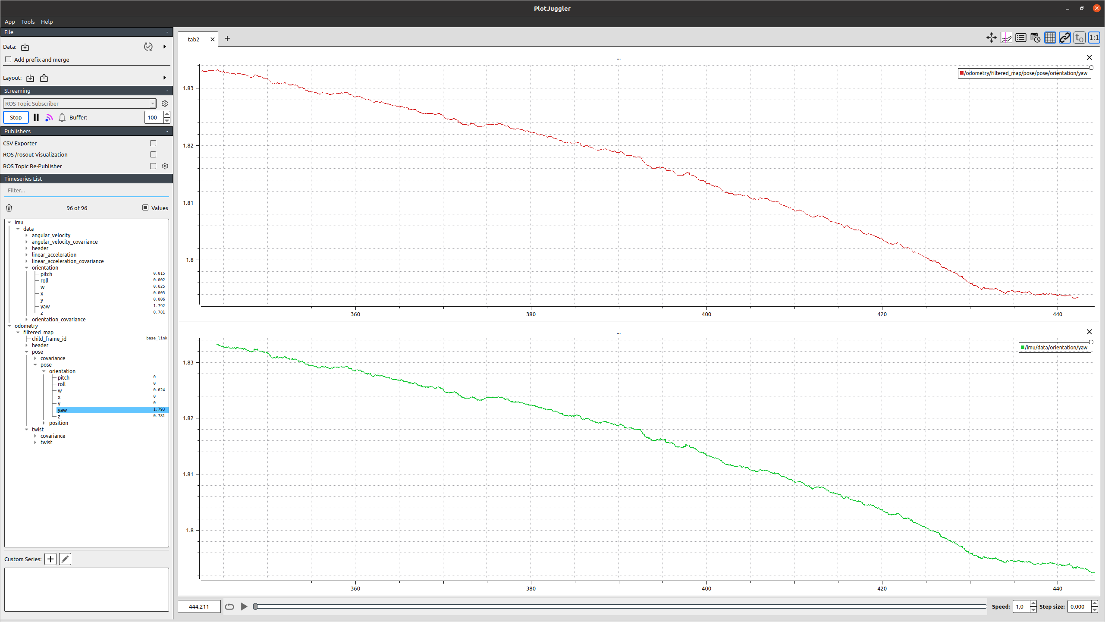Click the custom series edit pencil icon
Image resolution: width=1105 pixels, height=622 pixels.
tap(65, 559)
